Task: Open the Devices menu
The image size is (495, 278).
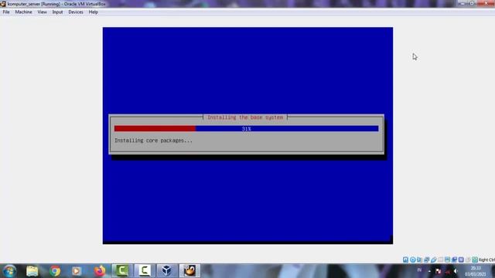Action: (x=76, y=12)
